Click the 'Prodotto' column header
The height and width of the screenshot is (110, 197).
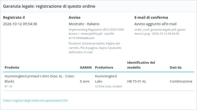point(12,68)
